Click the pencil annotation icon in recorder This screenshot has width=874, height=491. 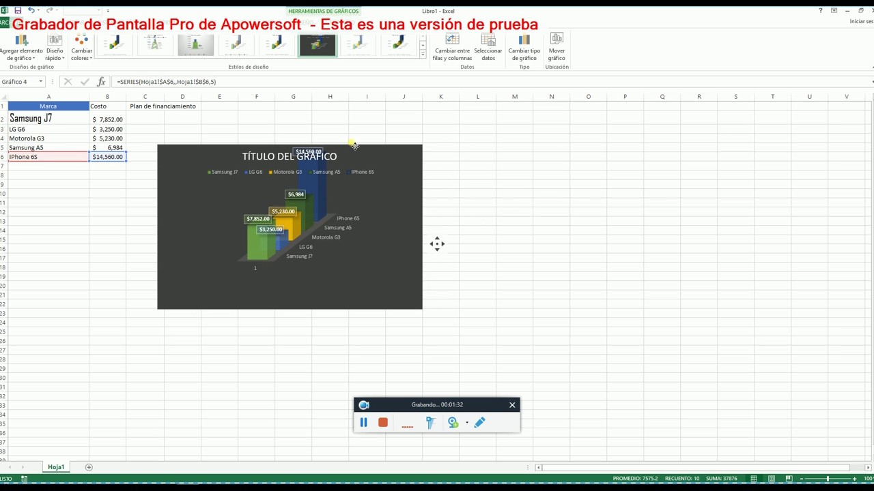pos(479,423)
